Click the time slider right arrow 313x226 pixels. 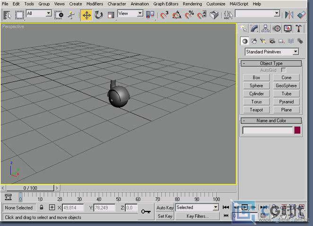pyautogui.click(x=57, y=188)
